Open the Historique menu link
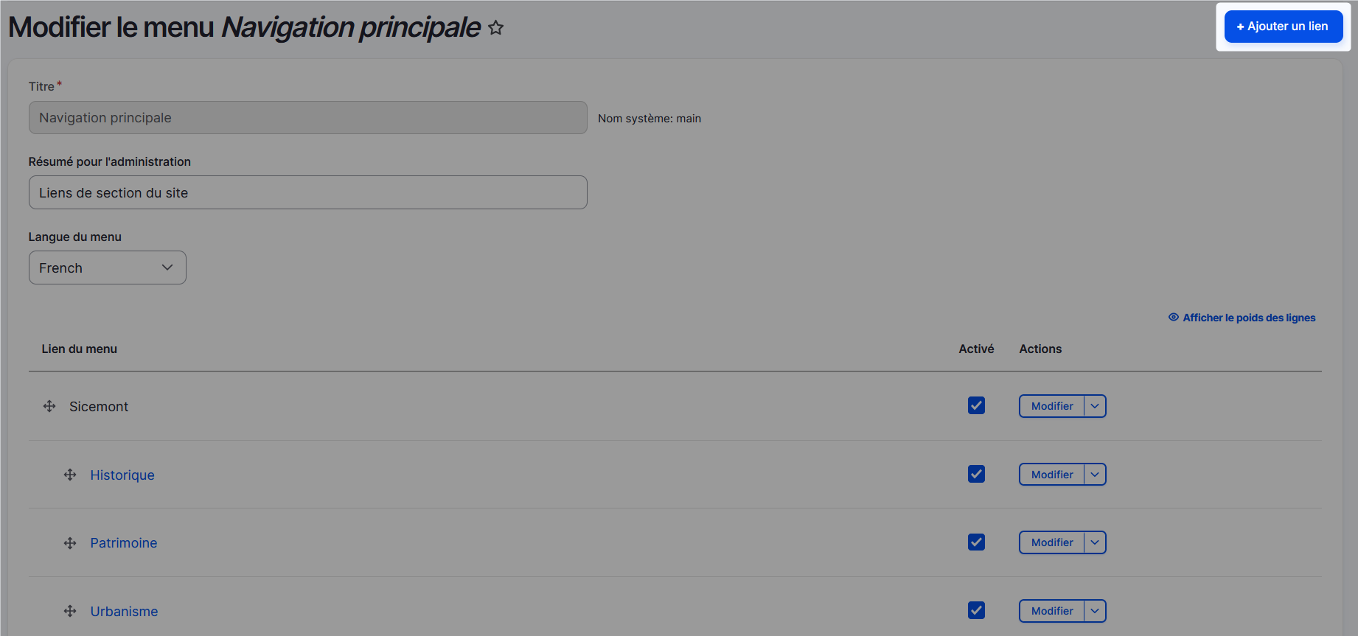Image resolution: width=1358 pixels, height=636 pixels. pyautogui.click(x=122, y=475)
